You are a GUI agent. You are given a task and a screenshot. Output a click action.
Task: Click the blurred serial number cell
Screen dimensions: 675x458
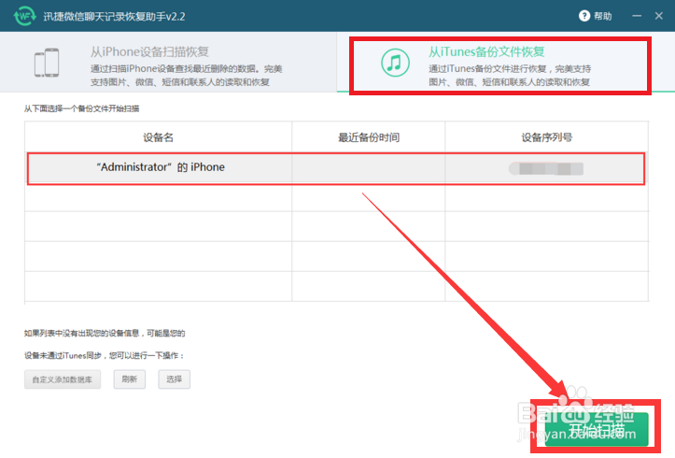[546, 168]
